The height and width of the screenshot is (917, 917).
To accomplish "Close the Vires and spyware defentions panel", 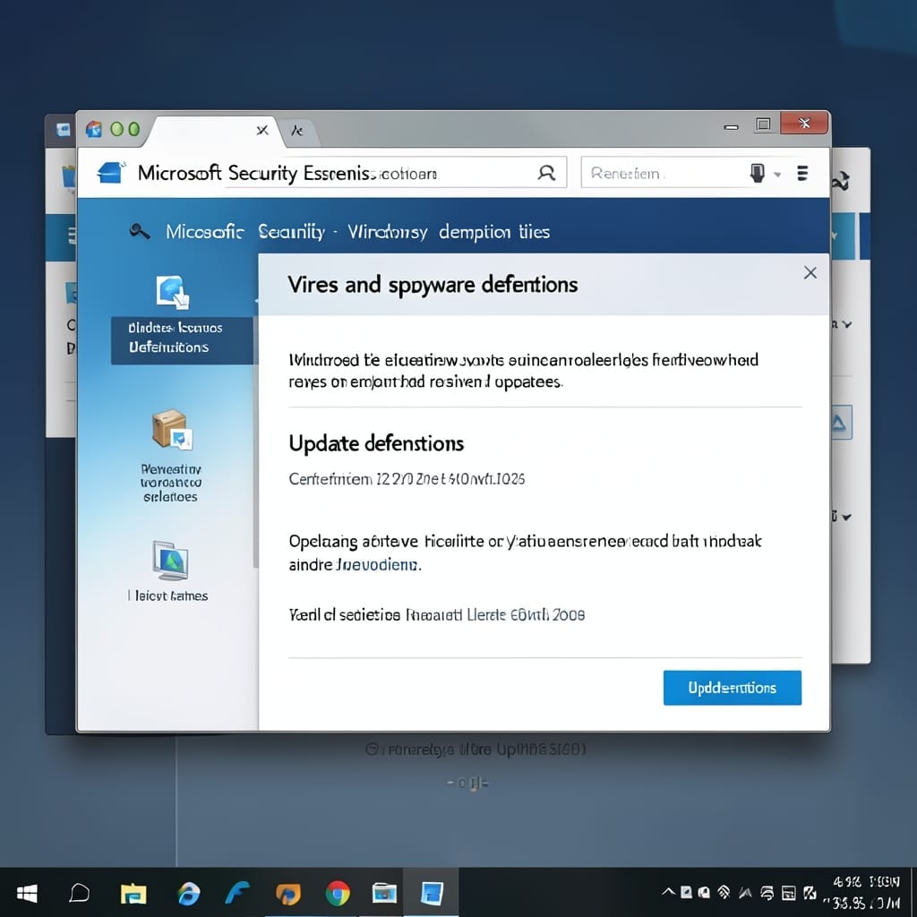I will click(x=810, y=272).
